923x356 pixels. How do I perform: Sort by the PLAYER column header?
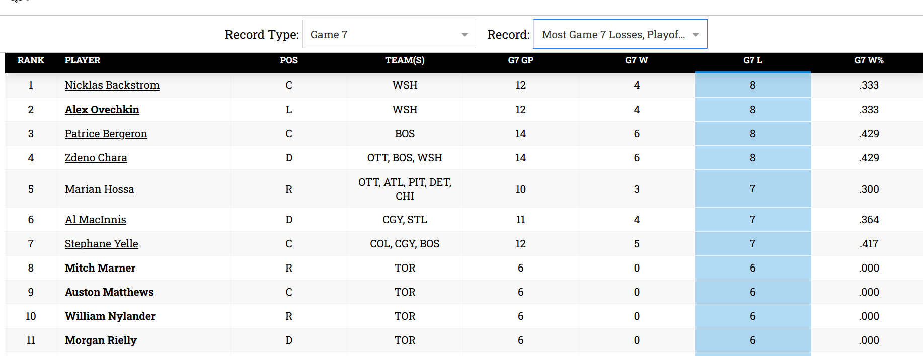tap(83, 60)
